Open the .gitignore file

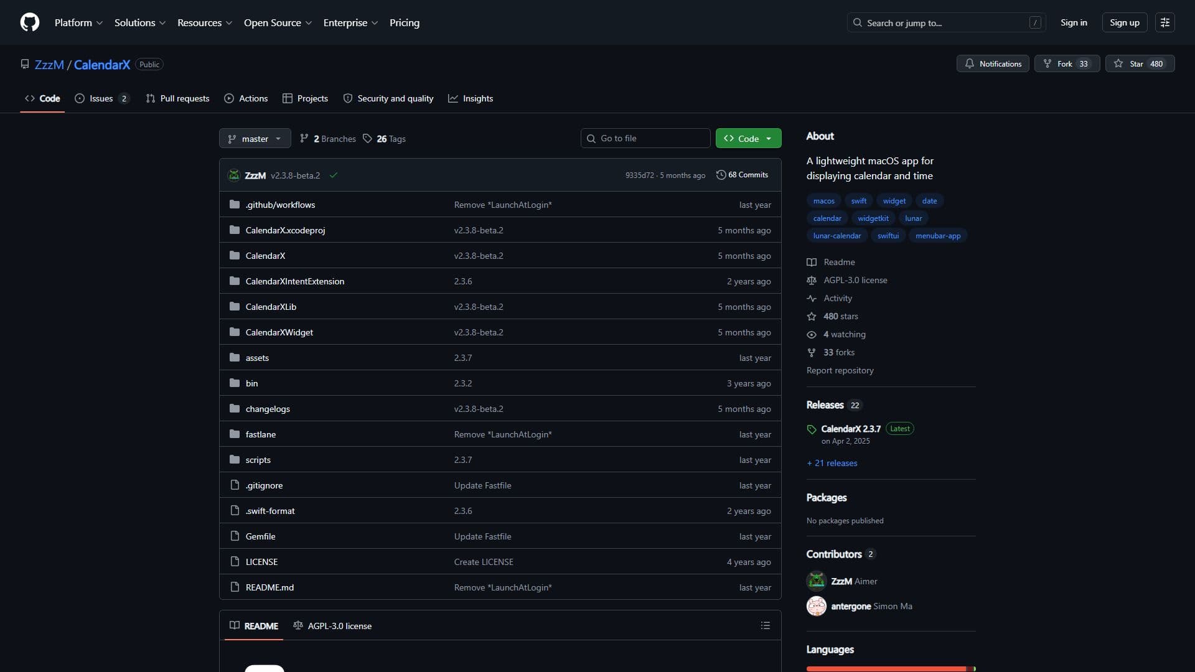(x=264, y=485)
